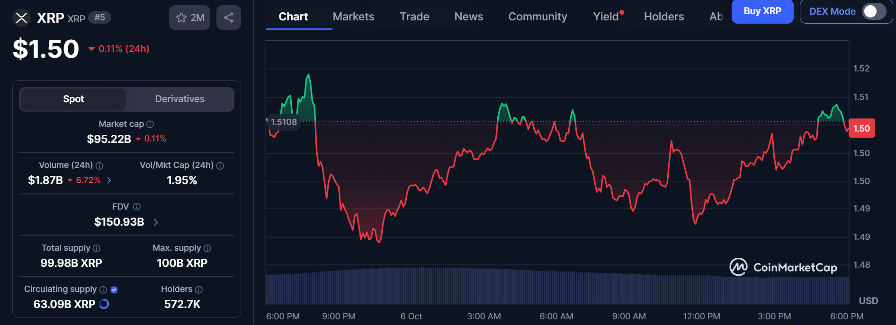
Task: Open the Chart tab
Action: click(293, 17)
